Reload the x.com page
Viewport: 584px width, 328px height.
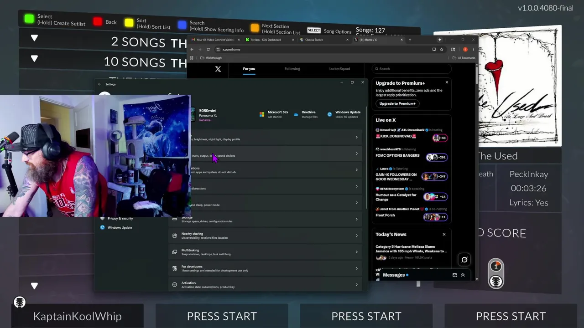[208, 49]
